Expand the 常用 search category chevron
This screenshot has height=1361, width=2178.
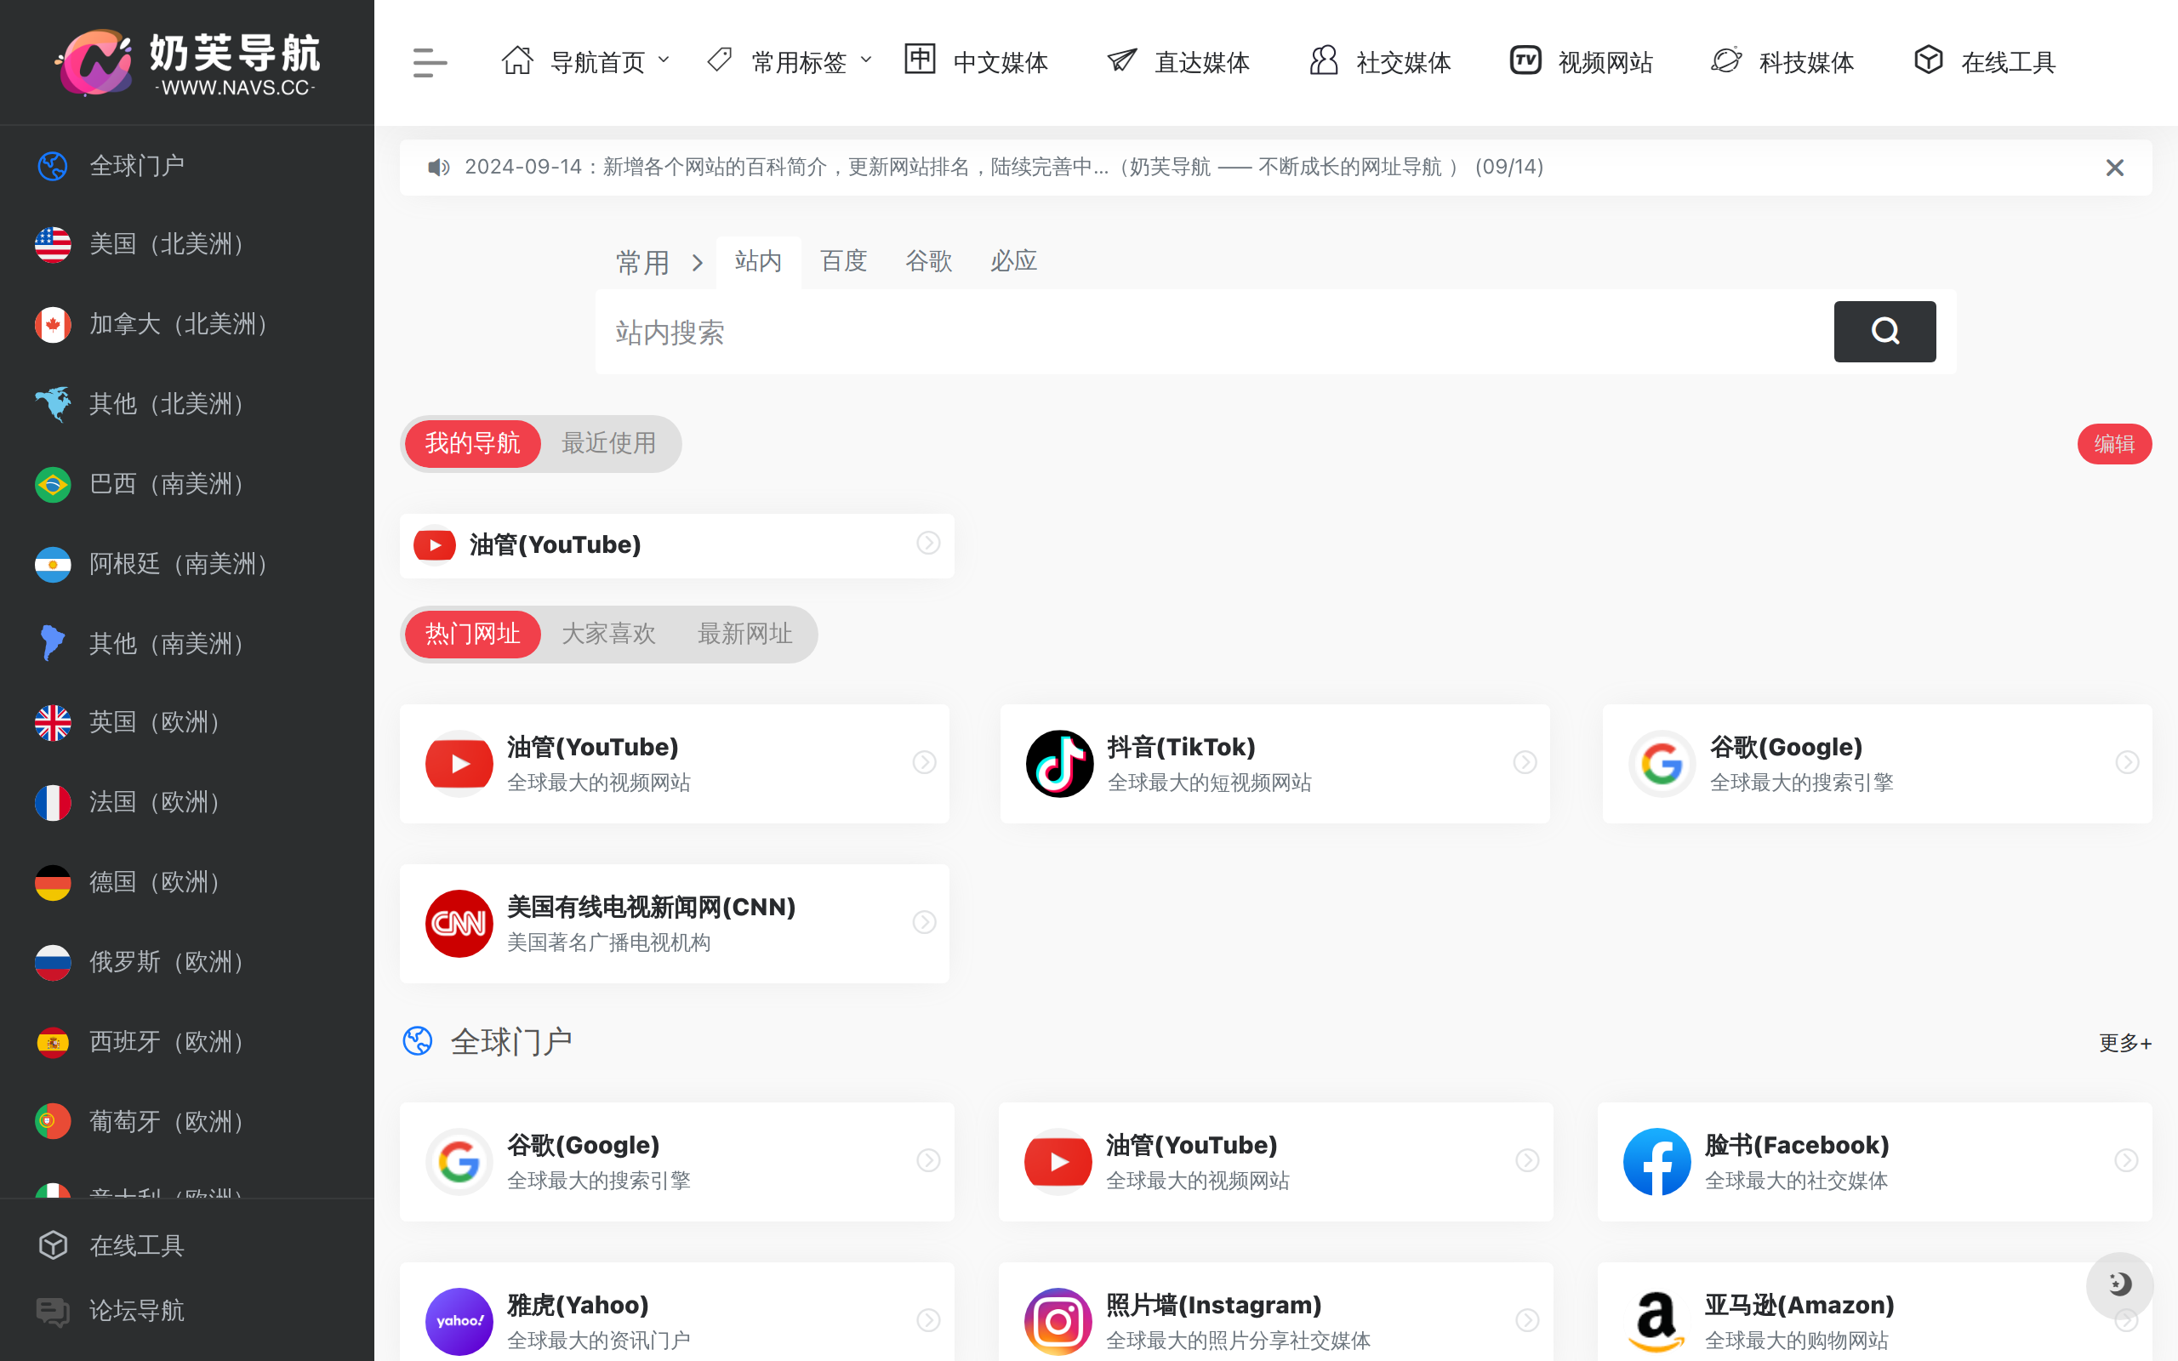pyautogui.click(x=698, y=263)
